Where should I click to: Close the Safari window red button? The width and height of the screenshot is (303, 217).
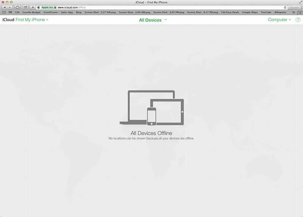pos(3,2)
